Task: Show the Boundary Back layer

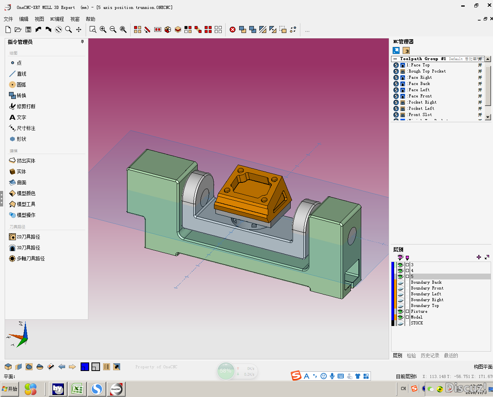Action: [x=400, y=282]
